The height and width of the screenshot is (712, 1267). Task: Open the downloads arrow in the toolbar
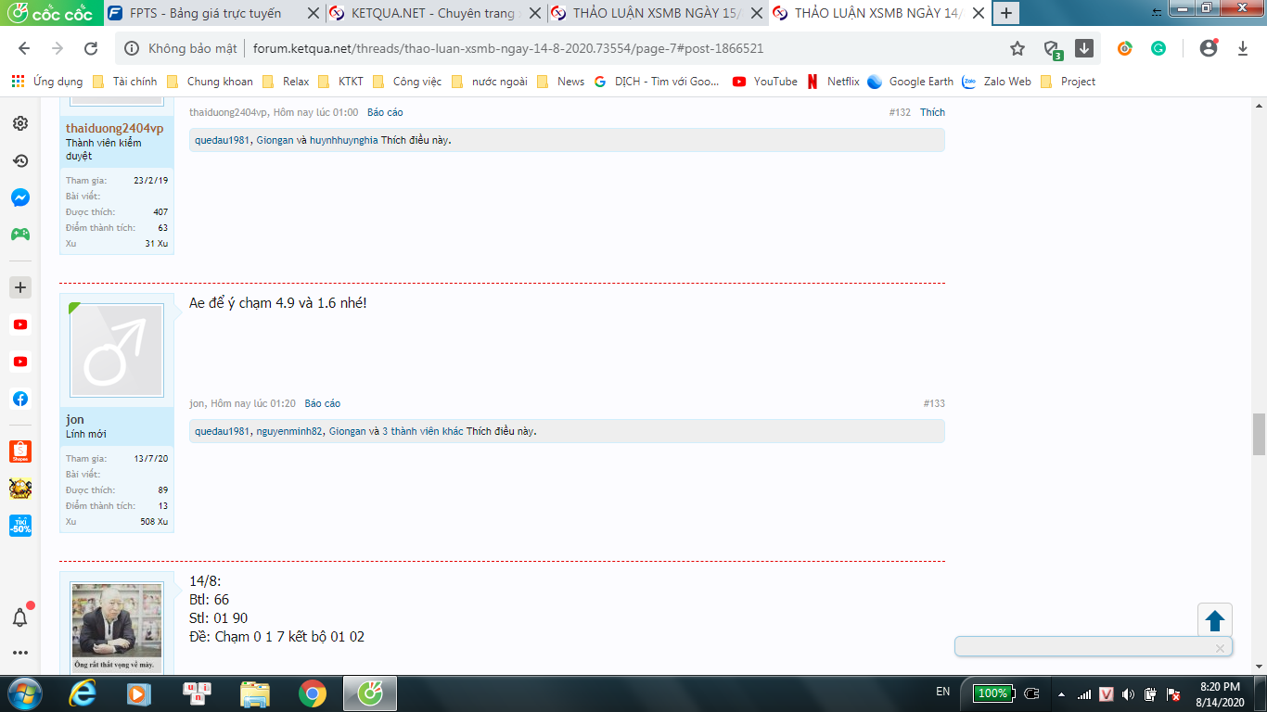pos(1084,48)
